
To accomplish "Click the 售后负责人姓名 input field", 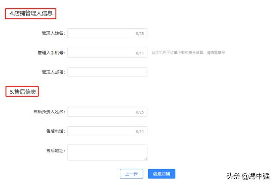I will (x=107, y=112).
